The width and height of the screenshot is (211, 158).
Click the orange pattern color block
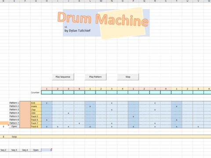coord(25,115)
